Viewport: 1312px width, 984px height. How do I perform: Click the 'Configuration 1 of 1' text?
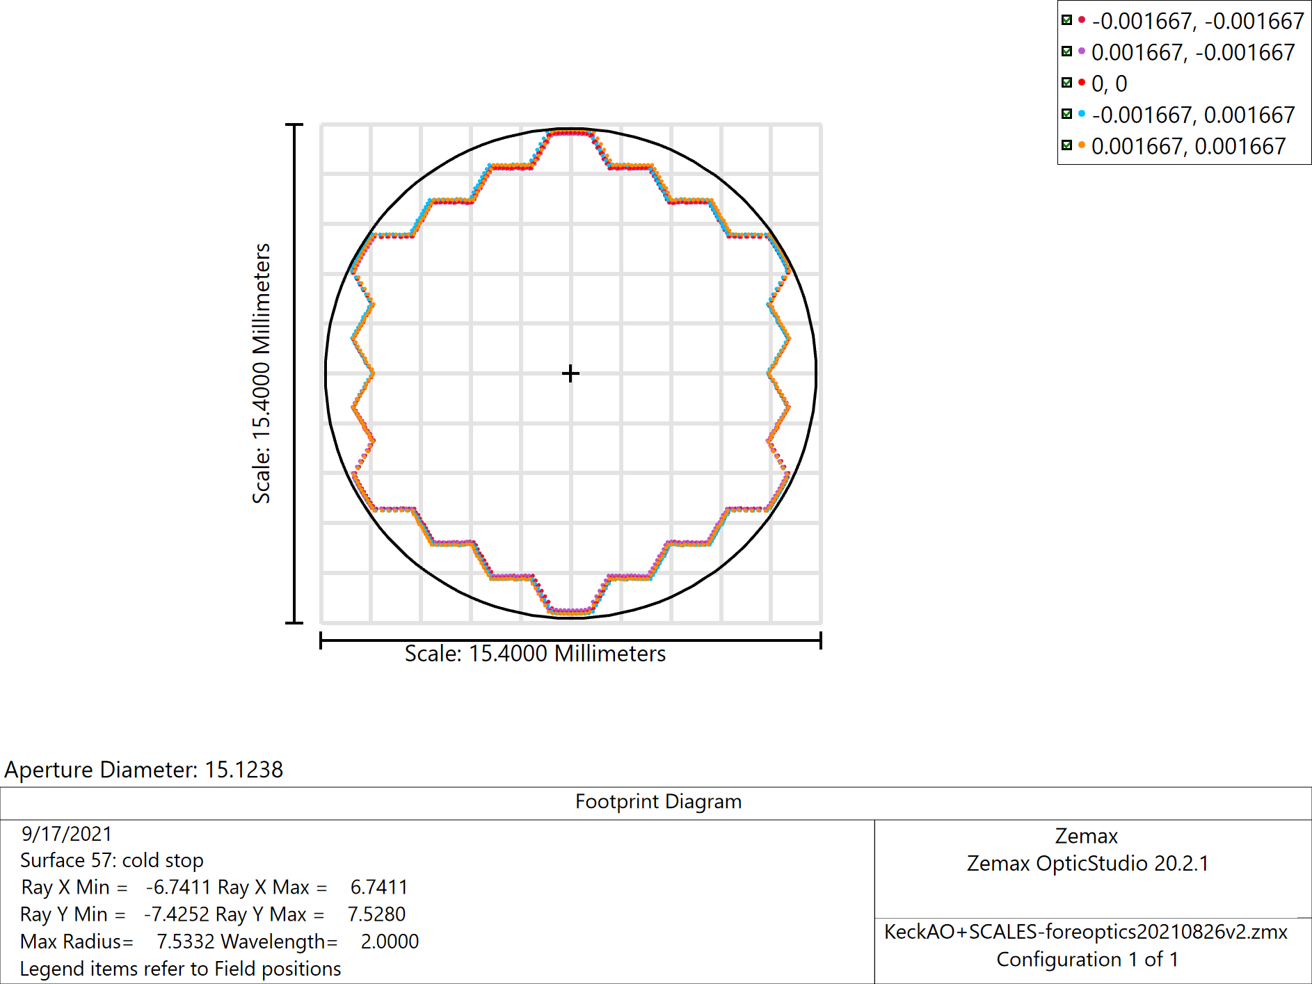(x=1087, y=960)
